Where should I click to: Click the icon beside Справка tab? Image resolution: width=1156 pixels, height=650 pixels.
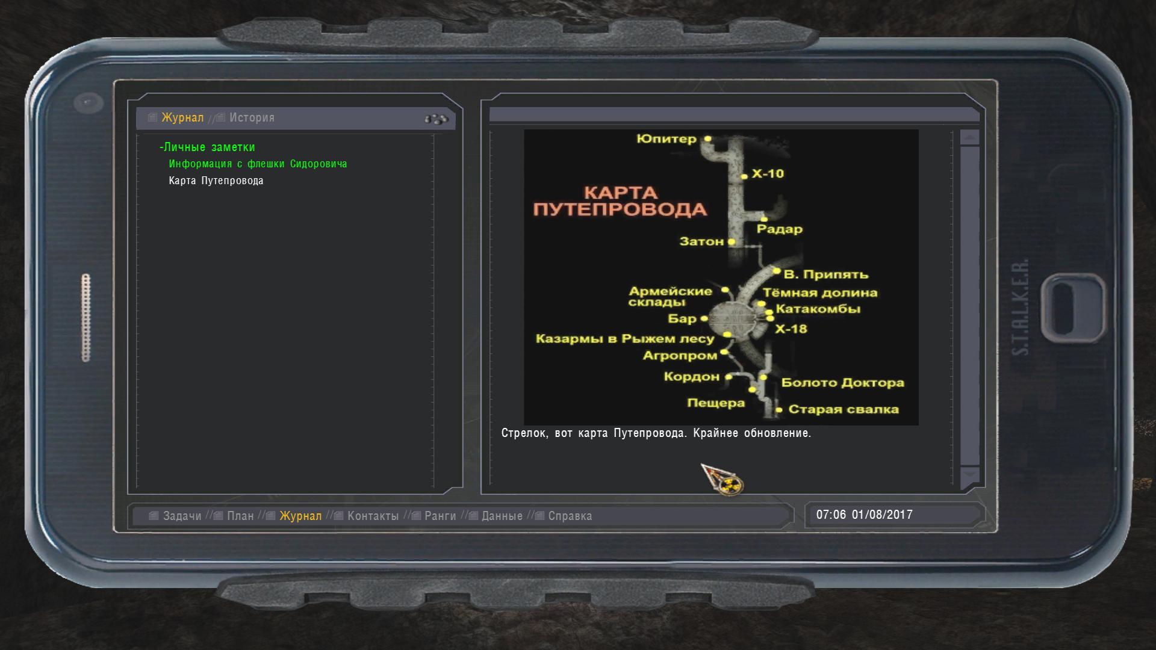coord(539,516)
